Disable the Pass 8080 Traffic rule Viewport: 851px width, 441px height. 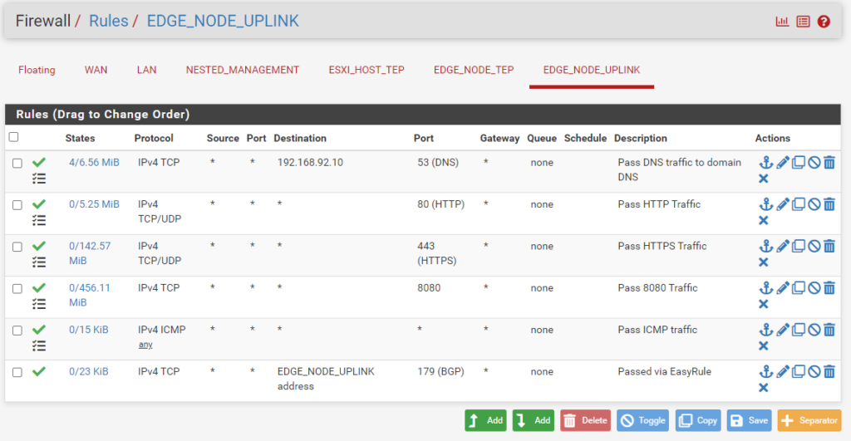click(814, 288)
